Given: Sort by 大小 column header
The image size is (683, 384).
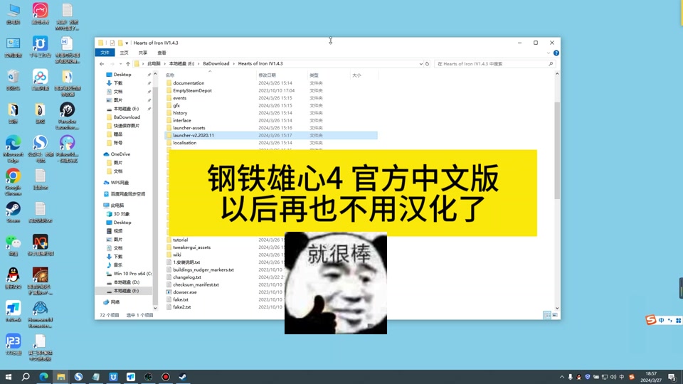Looking at the screenshot, I should point(356,75).
